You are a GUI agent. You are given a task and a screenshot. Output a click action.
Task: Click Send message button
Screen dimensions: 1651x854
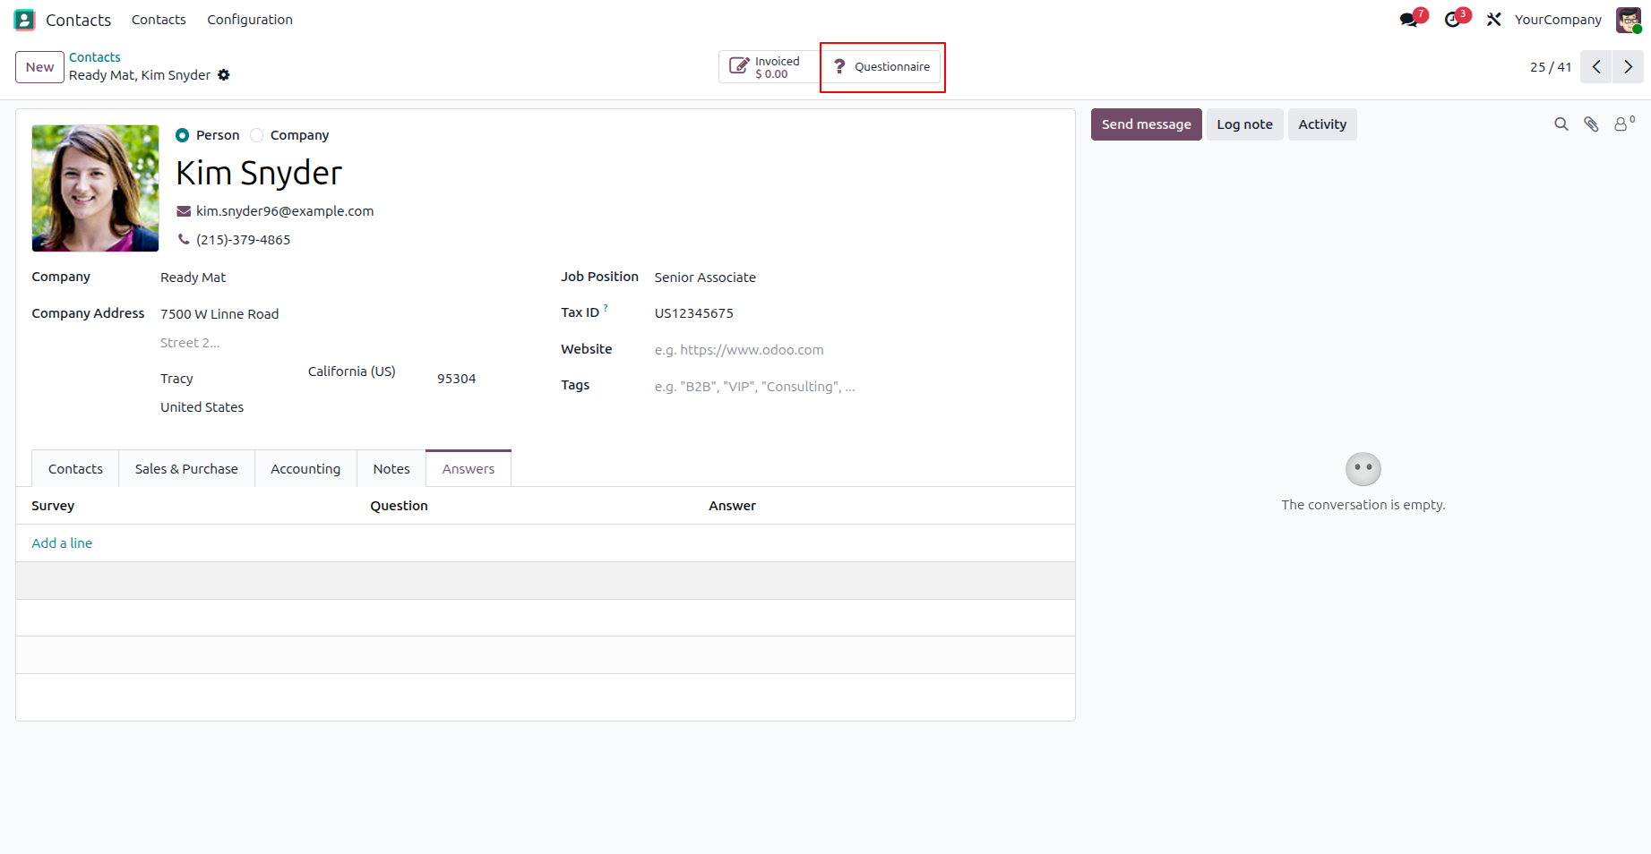tap(1146, 124)
